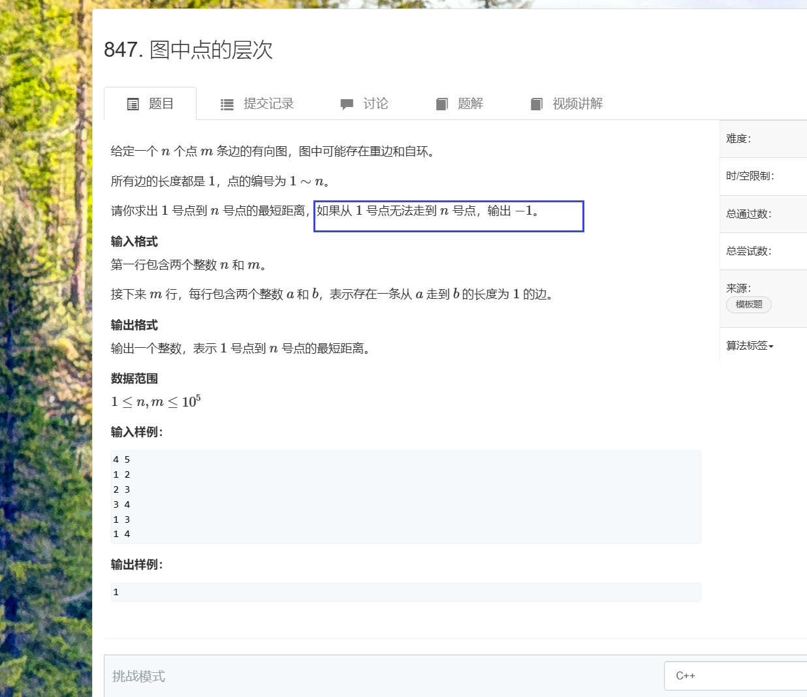Click the sample input line "2 3"
The width and height of the screenshot is (807, 697).
[x=121, y=489]
